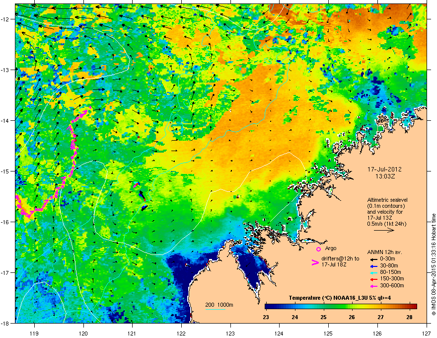Click the '(0.1m contours)' text
Screen dimensions: 437x338
coord(386,206)
